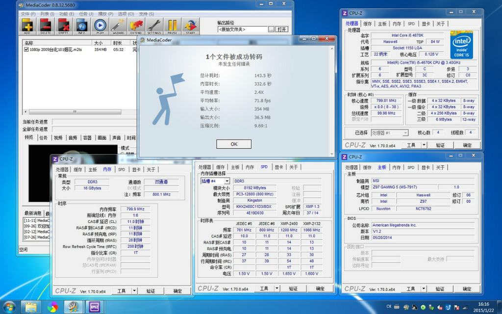Open the SETTINGS wrench icon in MediaCoder

(154, 26)
